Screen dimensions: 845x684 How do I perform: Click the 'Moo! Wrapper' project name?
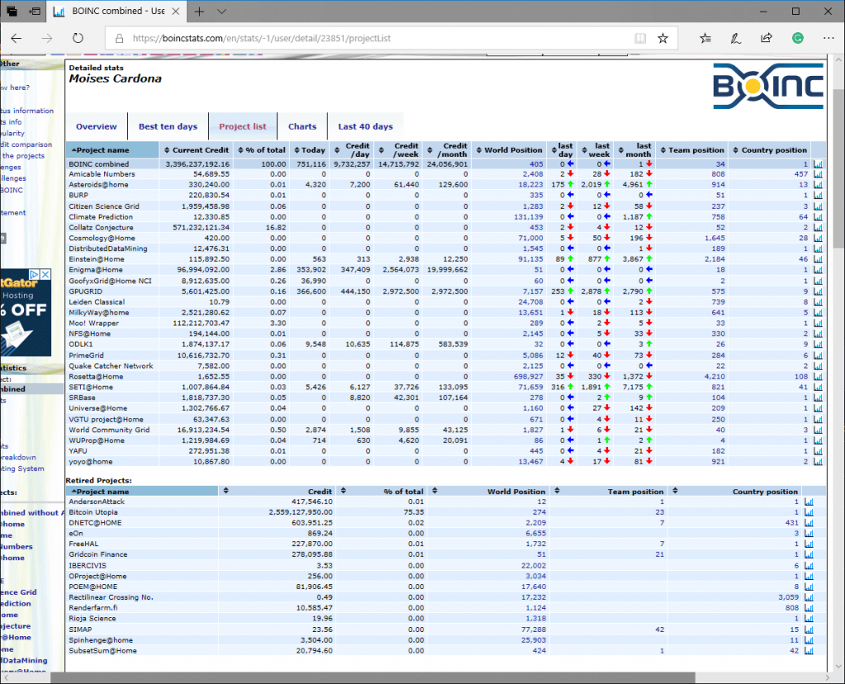pos(94,323)
